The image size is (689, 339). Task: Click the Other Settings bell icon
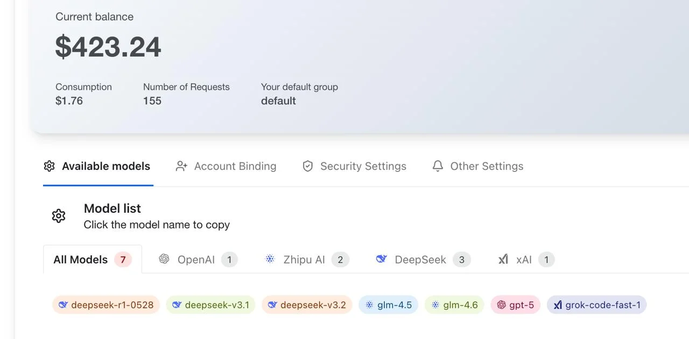tap(438, 167)
